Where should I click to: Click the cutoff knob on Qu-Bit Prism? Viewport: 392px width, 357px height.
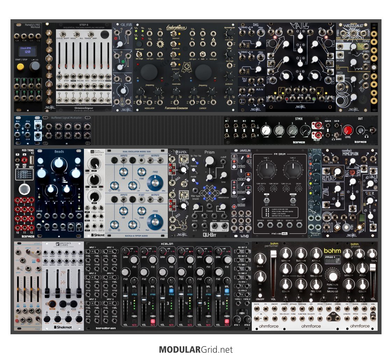209,162
